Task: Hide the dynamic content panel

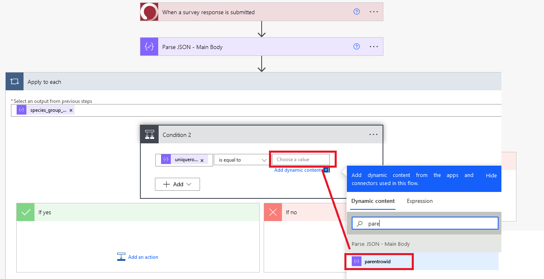Action: click(491, 175)
